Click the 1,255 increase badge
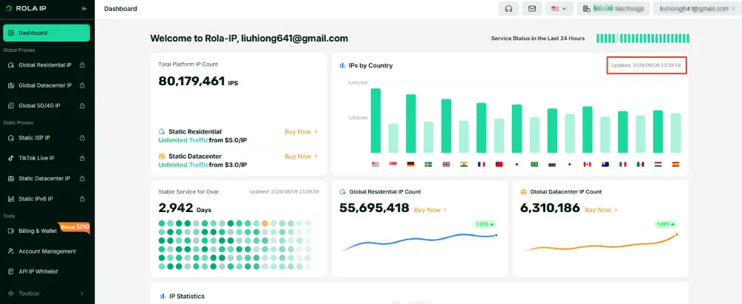742x304 pixels. click(x=485, y=224)
